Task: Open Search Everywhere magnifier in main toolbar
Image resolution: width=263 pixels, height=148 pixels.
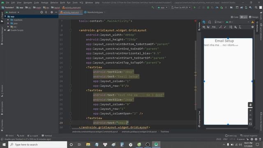Action: 256,7
